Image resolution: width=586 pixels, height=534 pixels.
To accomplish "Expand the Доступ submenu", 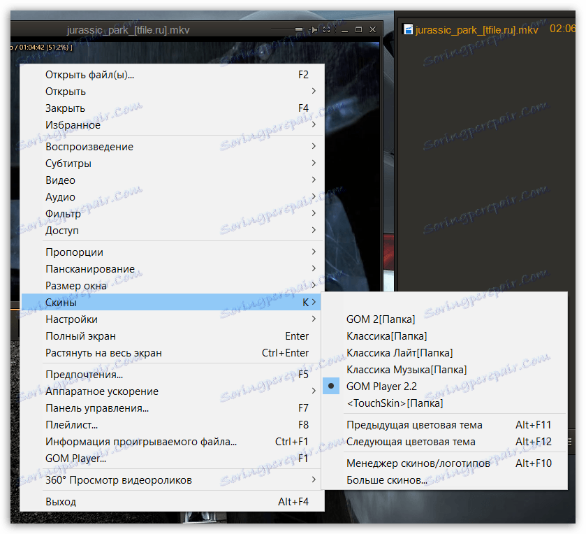I will click(172, 231).
